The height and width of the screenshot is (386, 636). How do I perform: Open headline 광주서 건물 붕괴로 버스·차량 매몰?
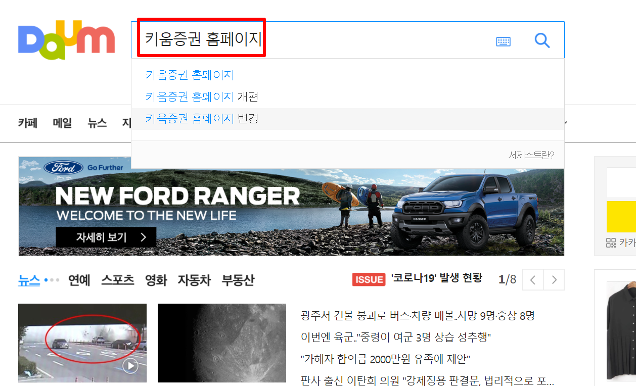click(418, 316)
